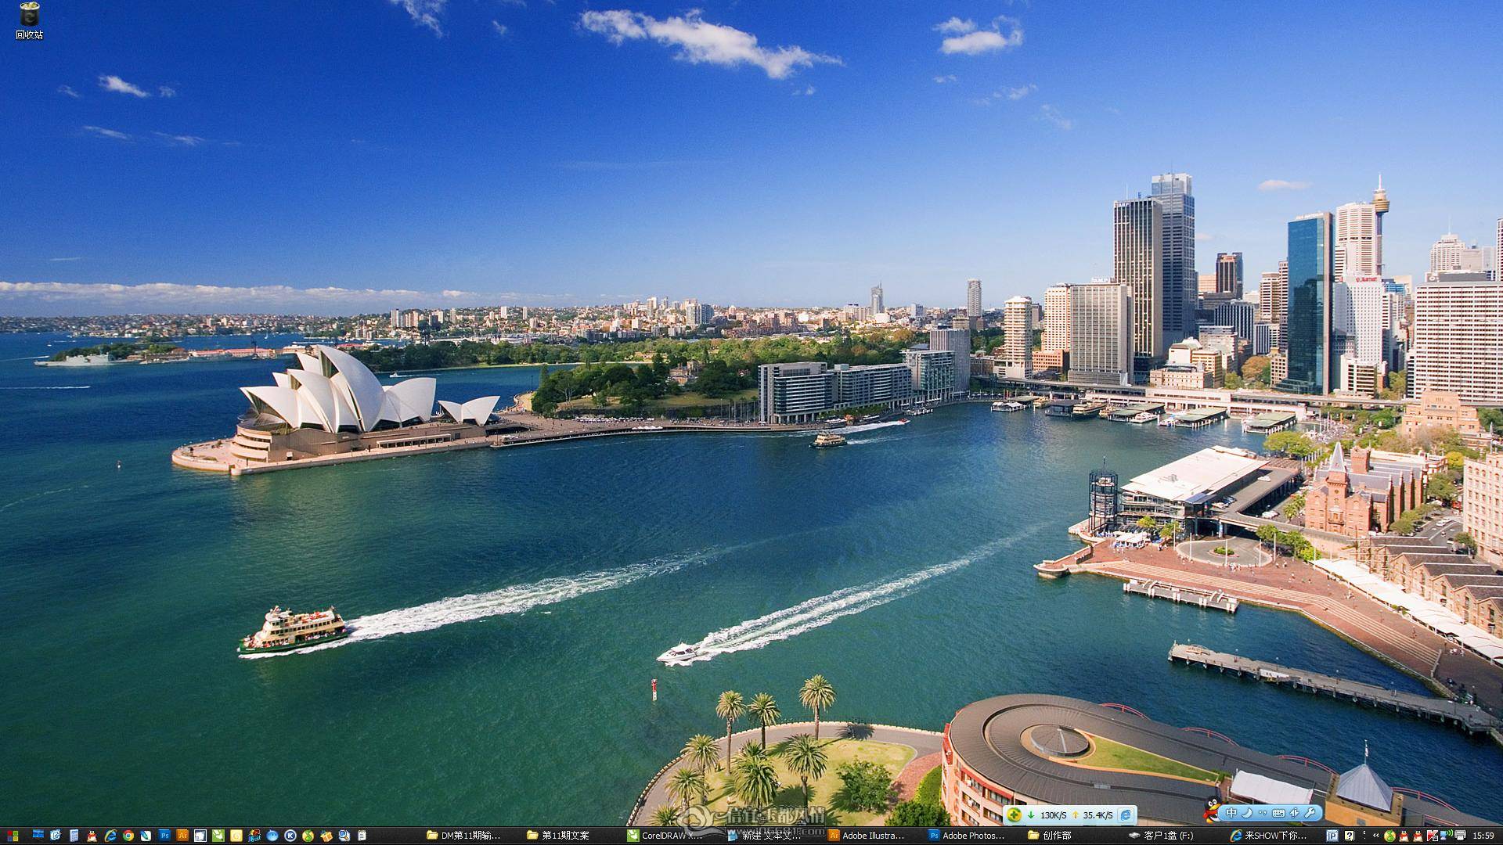Switch to Adobe Illustrator taskbar window

(866, 836)
